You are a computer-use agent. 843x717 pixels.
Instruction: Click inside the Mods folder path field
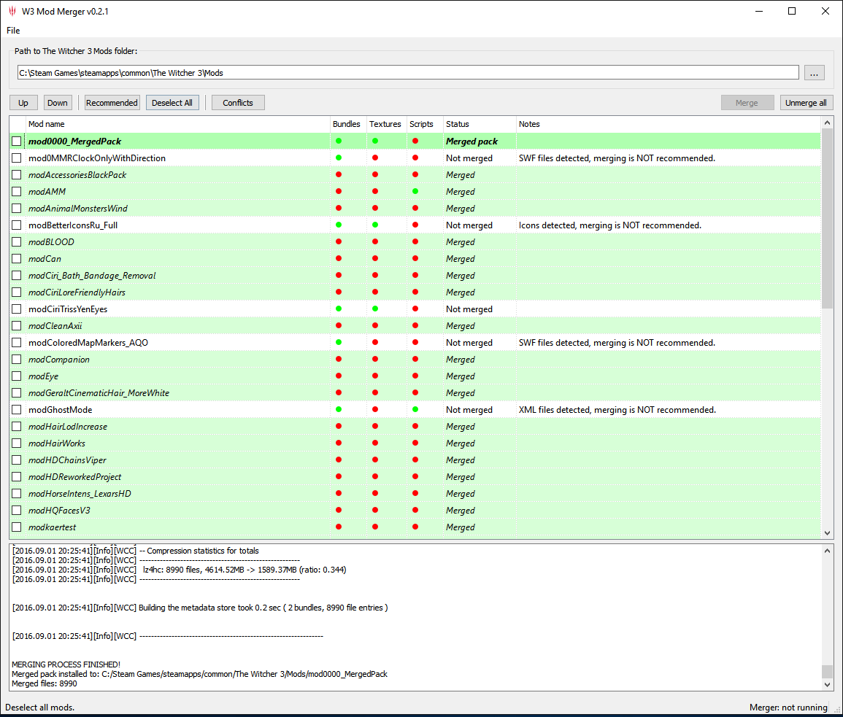(292, 72)
